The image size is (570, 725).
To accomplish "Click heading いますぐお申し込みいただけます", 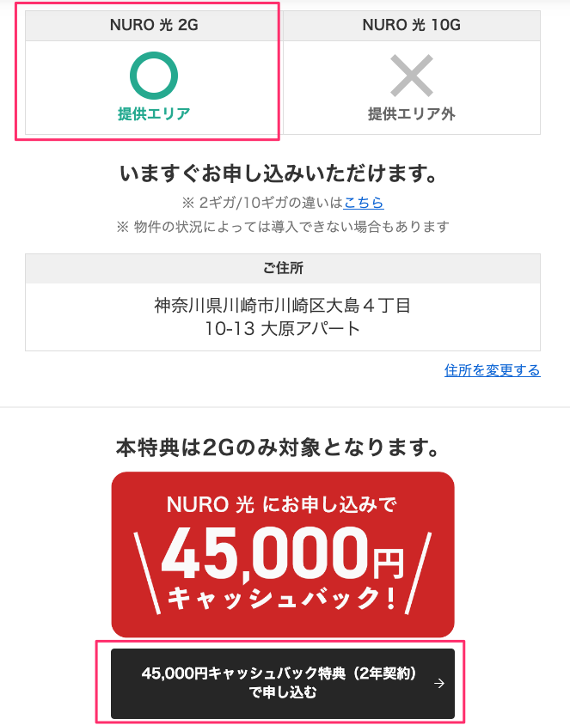I will [x=279, y=174].
